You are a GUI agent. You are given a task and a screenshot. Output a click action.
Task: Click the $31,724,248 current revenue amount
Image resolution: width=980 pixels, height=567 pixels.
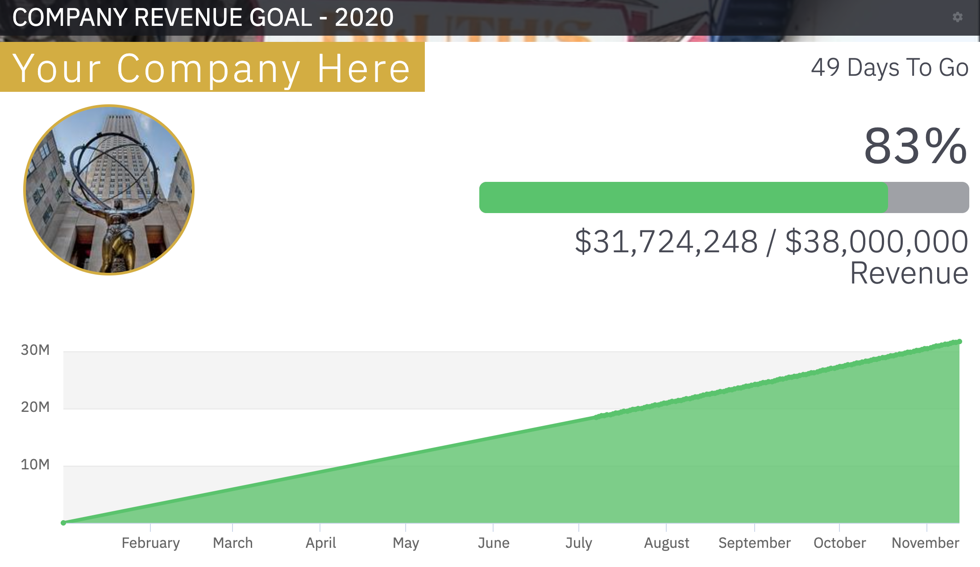pyautogui.click(x=666, y=242)
